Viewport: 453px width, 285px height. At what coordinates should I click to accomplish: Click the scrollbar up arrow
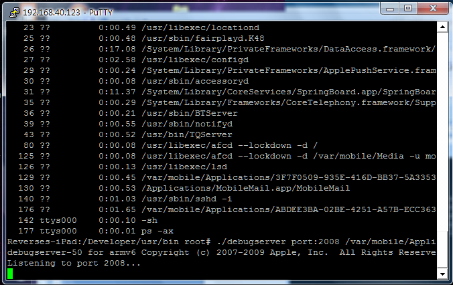(x=442, y=26)
